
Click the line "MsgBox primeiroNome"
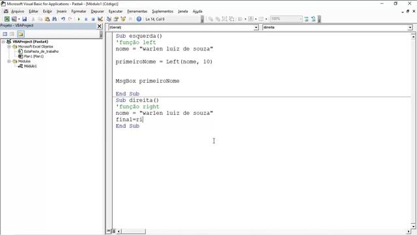pos(148,81)
